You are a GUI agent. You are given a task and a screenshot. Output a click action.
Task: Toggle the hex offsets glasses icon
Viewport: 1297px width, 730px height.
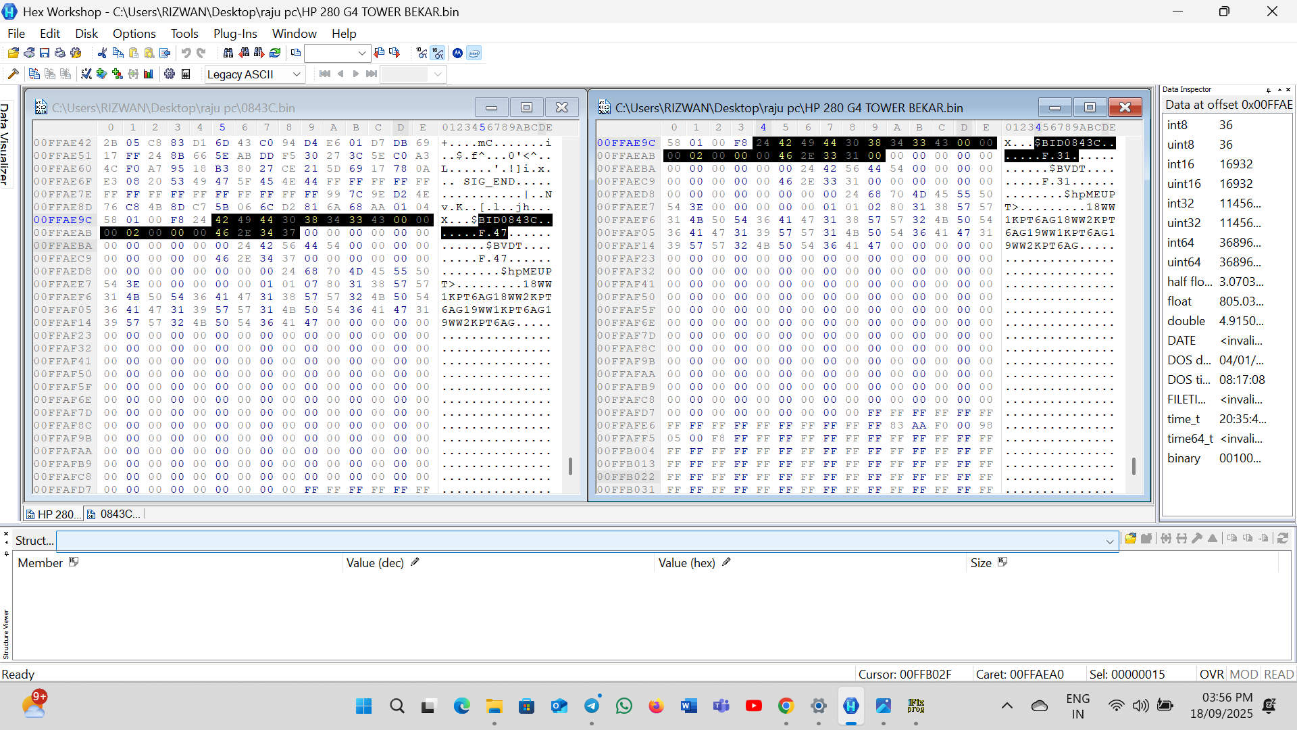pyautogui.click(x=438, y=53)
